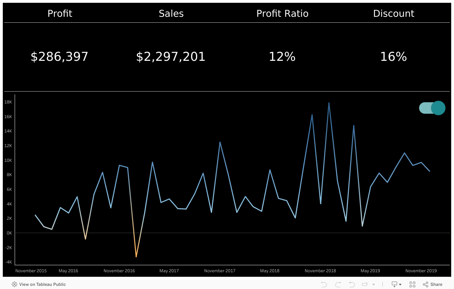Expand the refresh options dropdown arrow
The width and height of the screenshot is (454, 289).
[x=374, y=284]
